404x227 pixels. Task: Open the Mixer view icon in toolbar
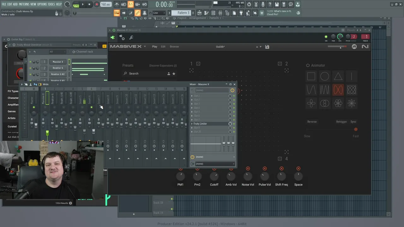(x=220, y=13)
